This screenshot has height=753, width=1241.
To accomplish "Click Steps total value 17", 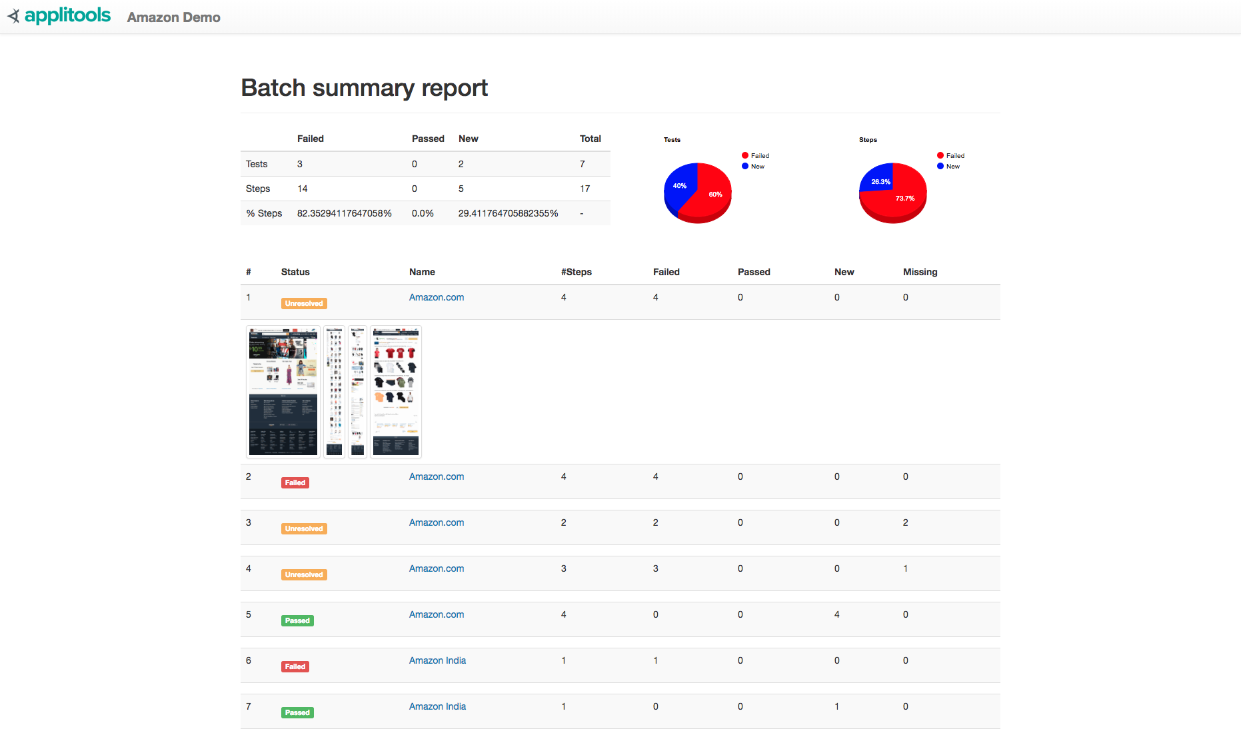I will pos(585,189).
